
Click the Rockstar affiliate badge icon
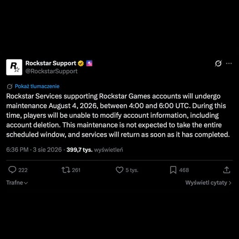click(90, 63)
